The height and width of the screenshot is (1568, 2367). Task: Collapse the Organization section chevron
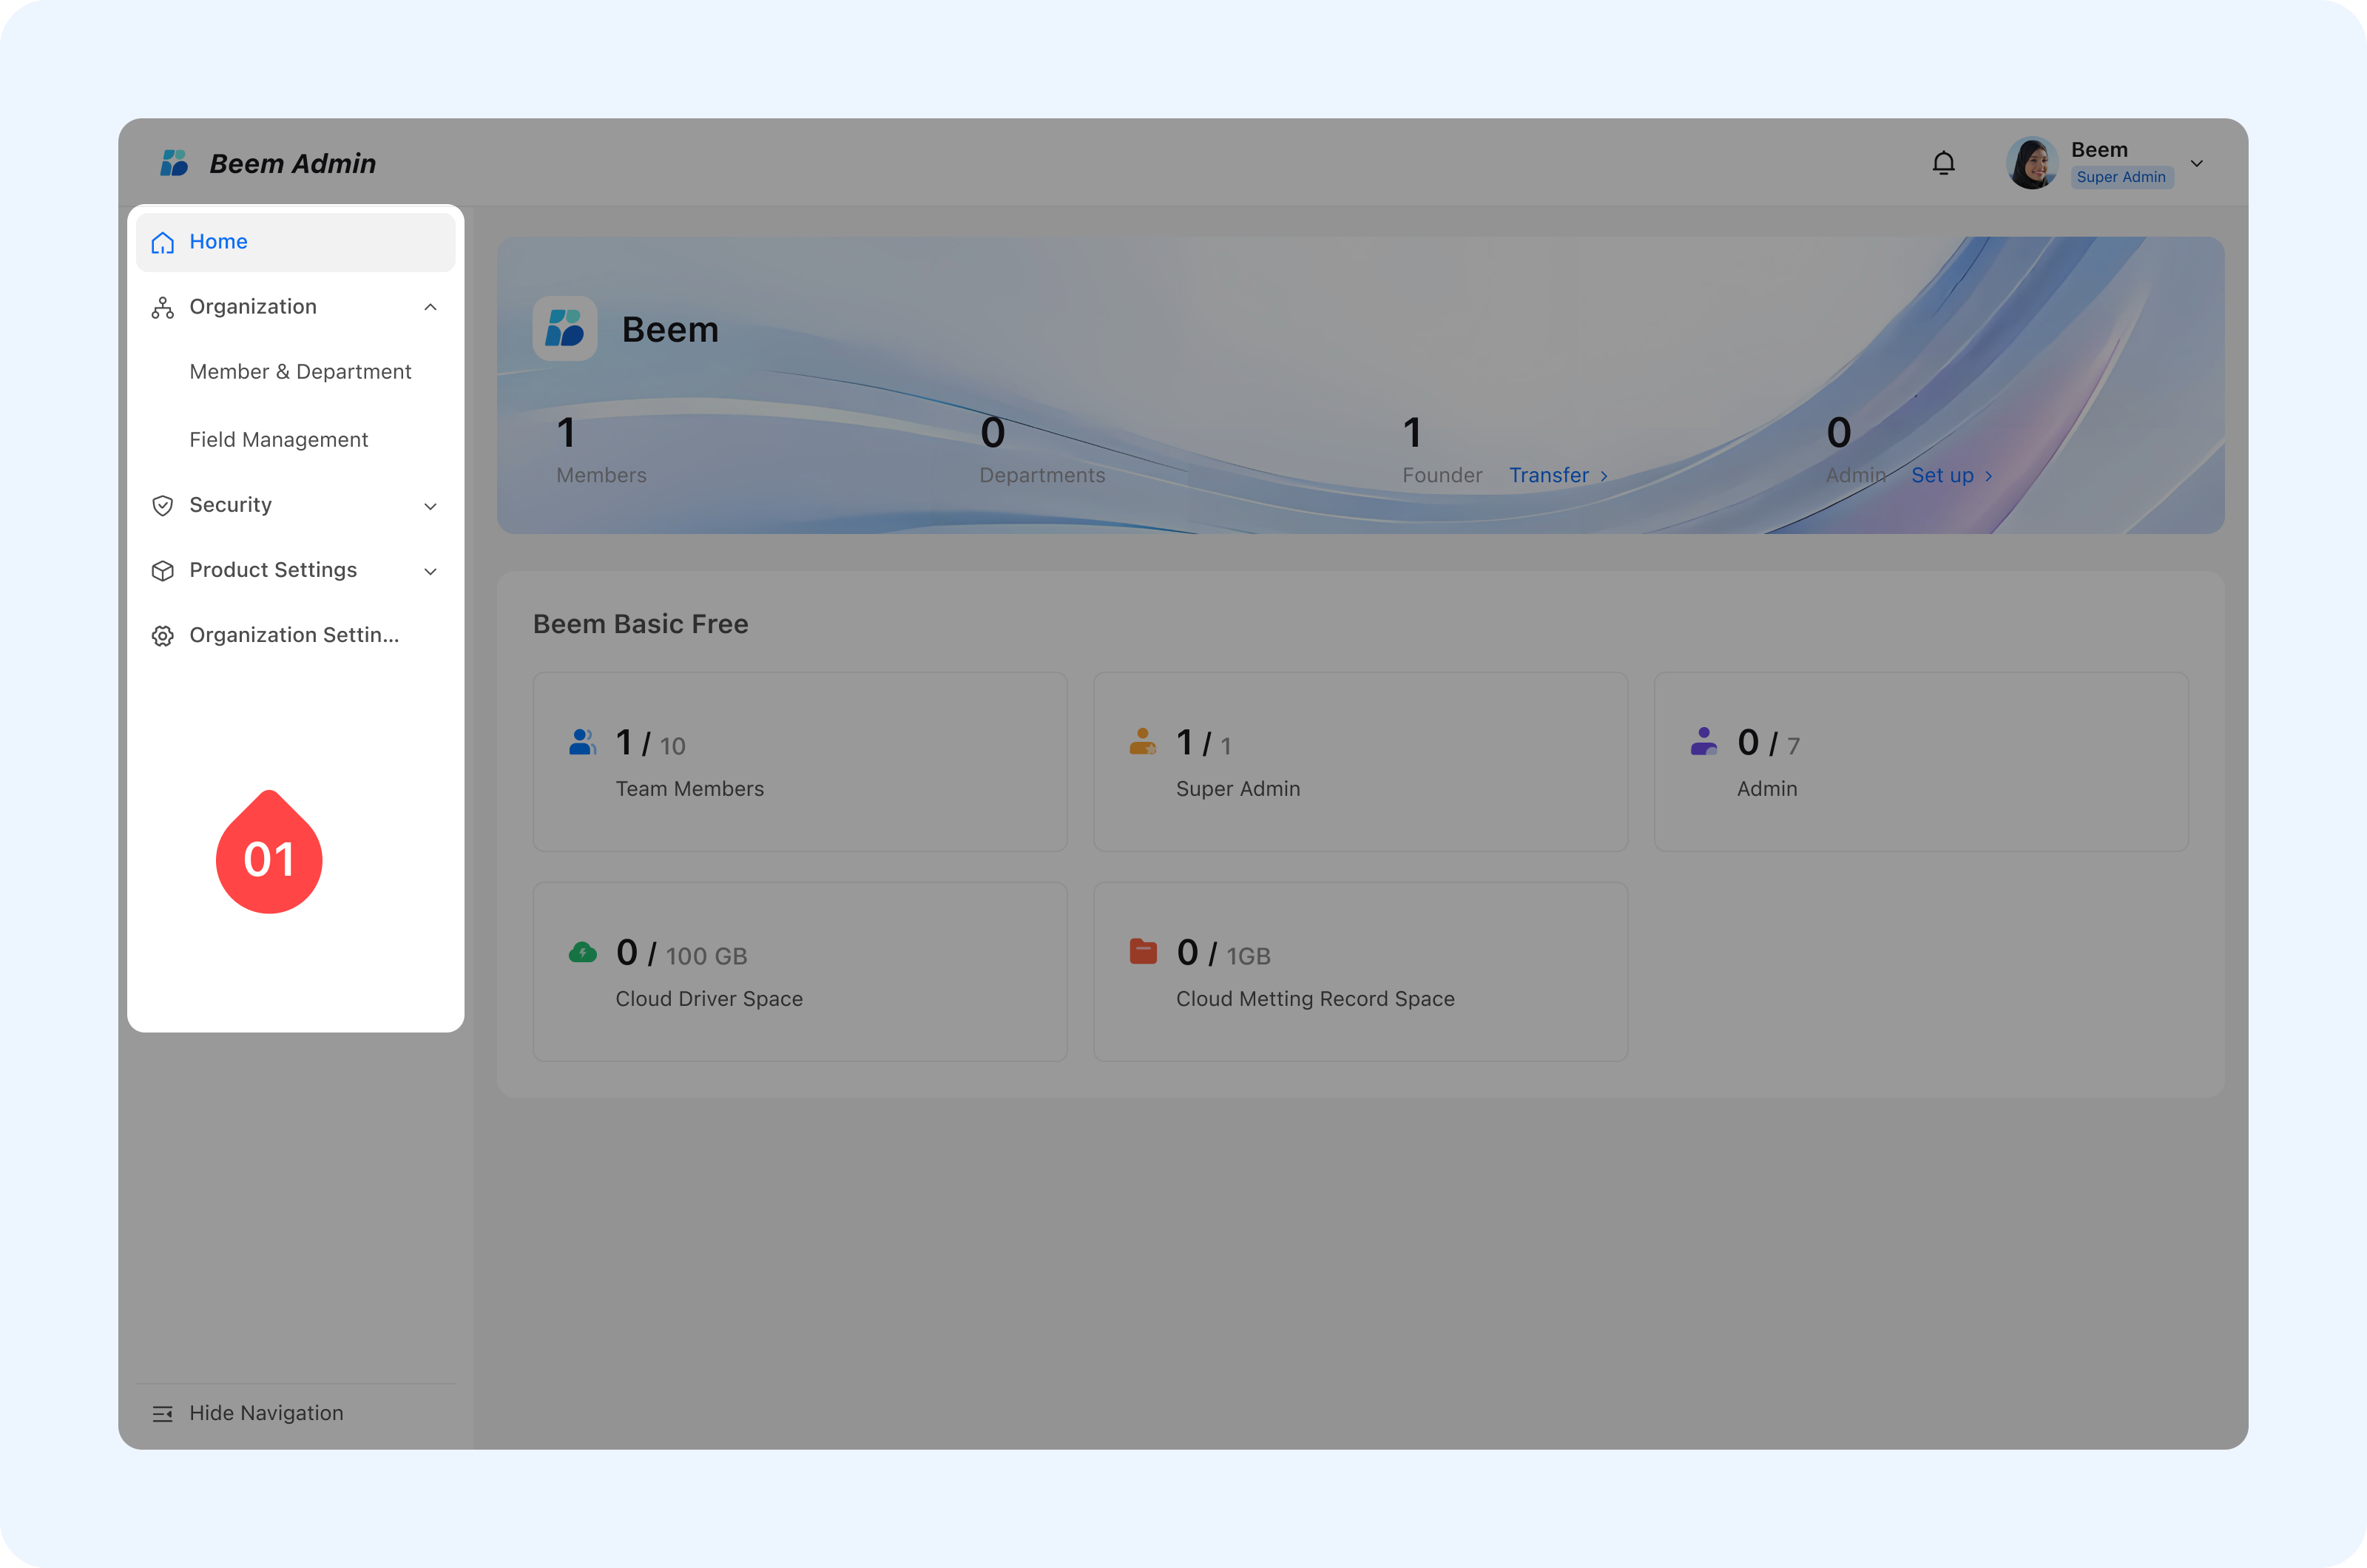click(431, 307)
